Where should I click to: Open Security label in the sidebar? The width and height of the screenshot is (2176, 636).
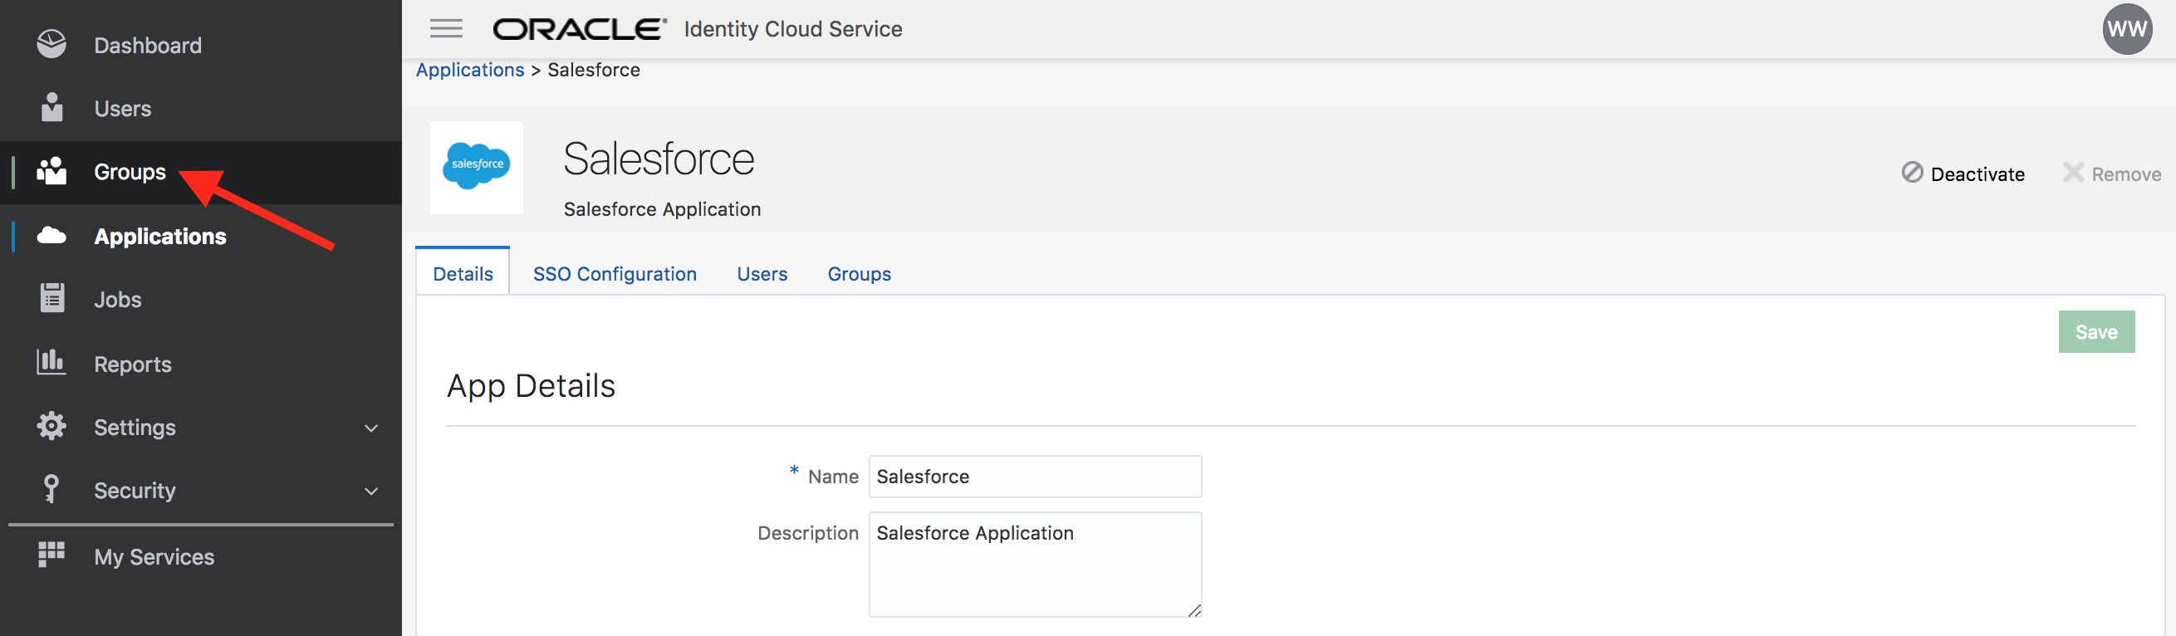135,491
